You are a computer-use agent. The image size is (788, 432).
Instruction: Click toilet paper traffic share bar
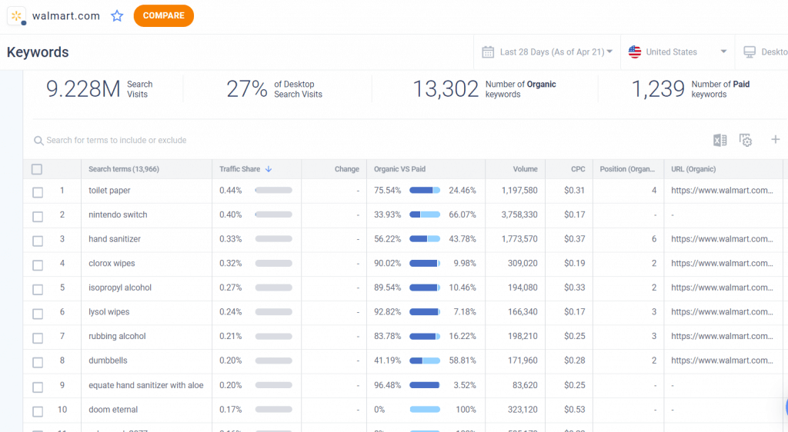[273, 190]
